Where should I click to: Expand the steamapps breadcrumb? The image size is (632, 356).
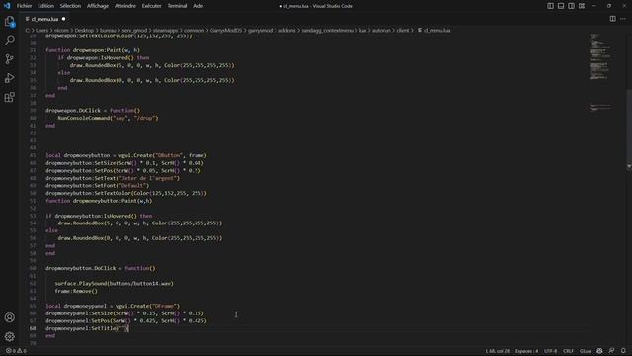pos(165,30)
